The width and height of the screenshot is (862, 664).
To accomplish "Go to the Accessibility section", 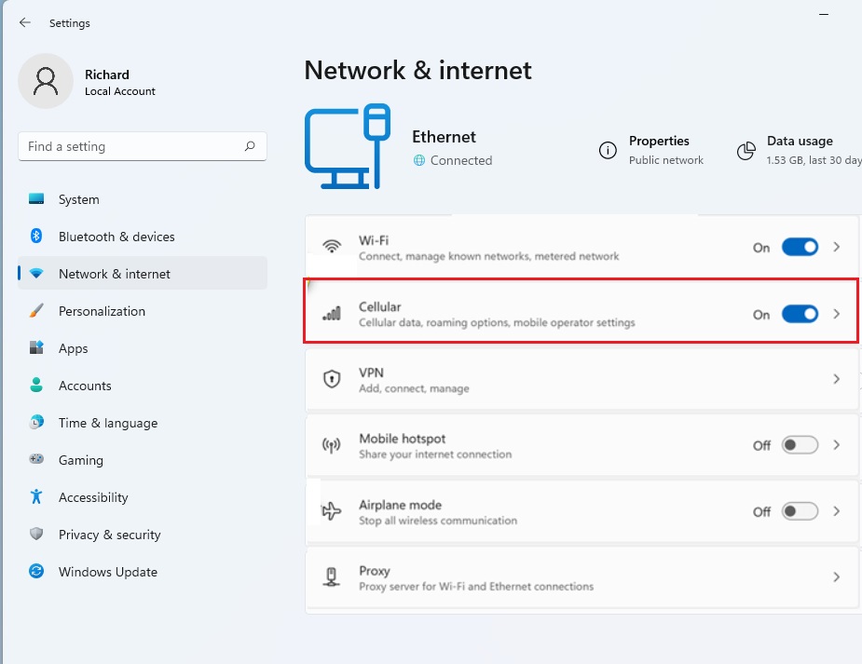I will pos(93,497).
